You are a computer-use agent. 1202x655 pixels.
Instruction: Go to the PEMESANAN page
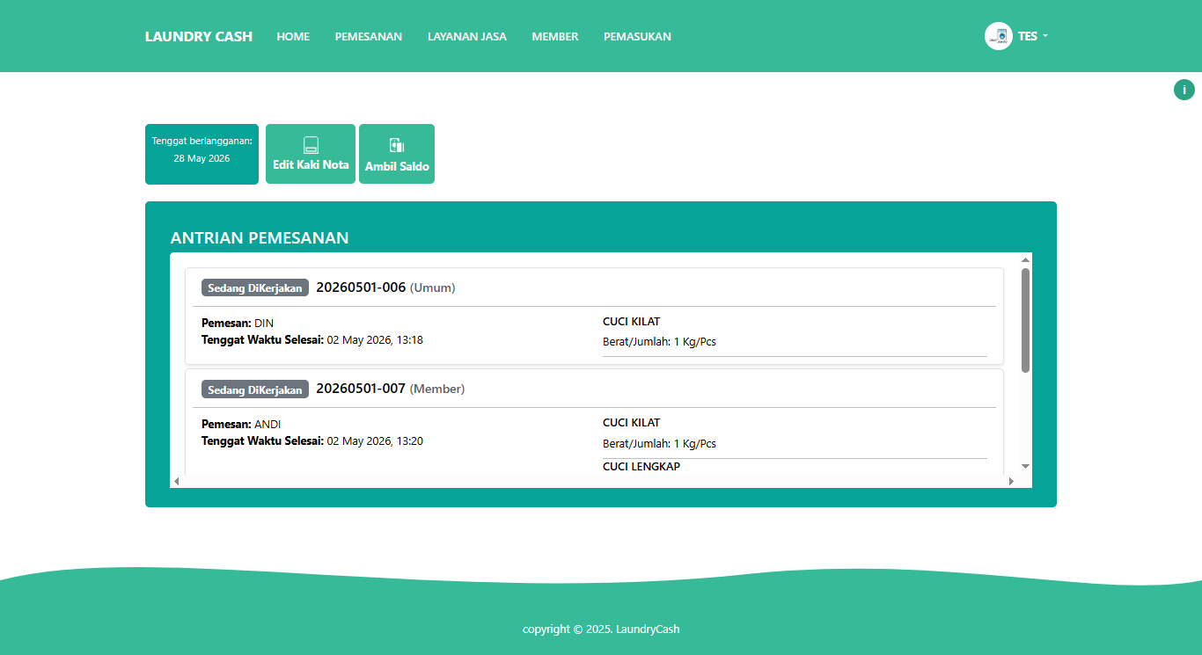369,36
